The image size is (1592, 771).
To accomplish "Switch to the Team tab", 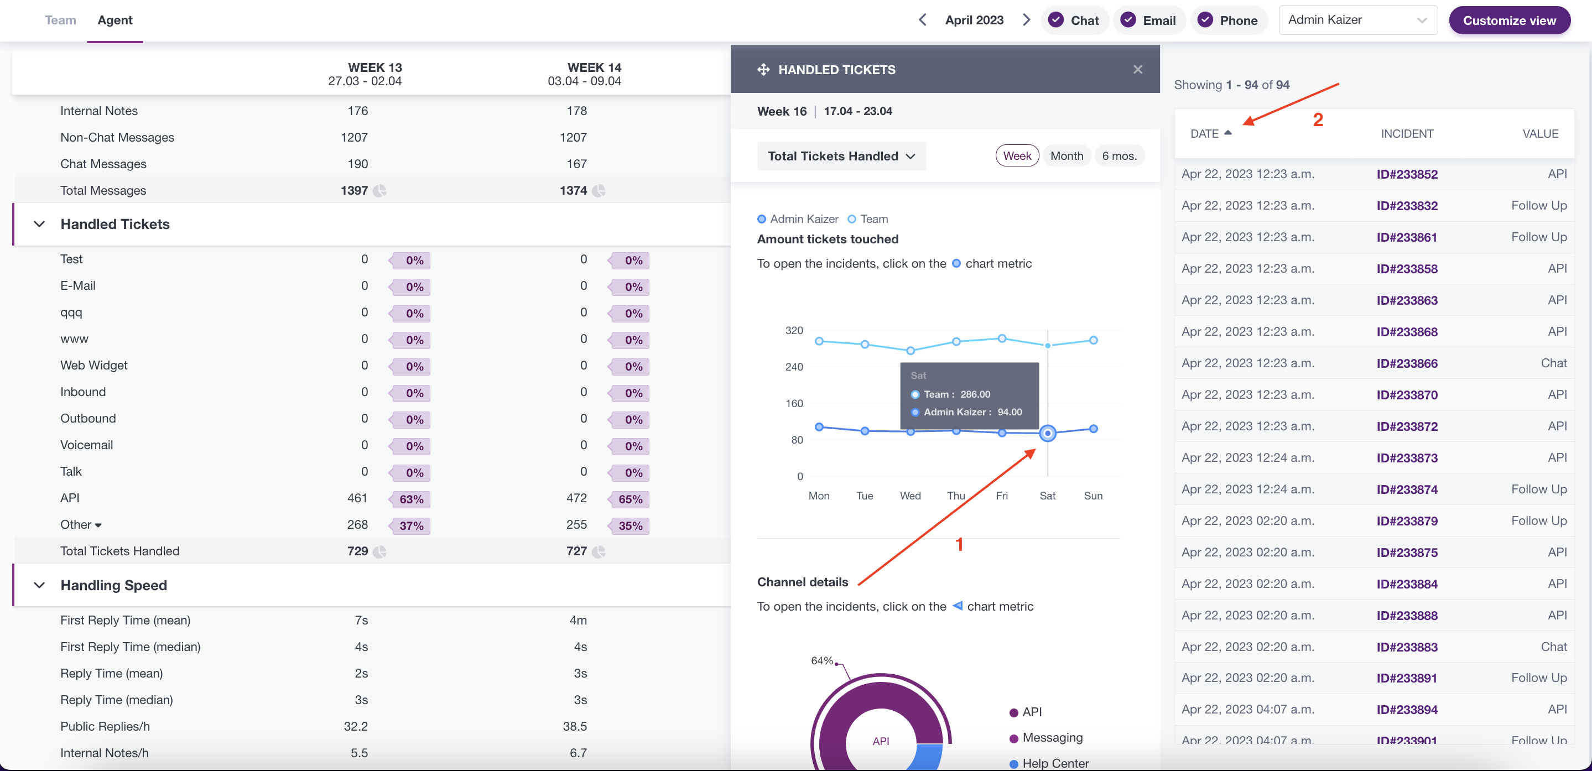I will [x=60, y=20].
